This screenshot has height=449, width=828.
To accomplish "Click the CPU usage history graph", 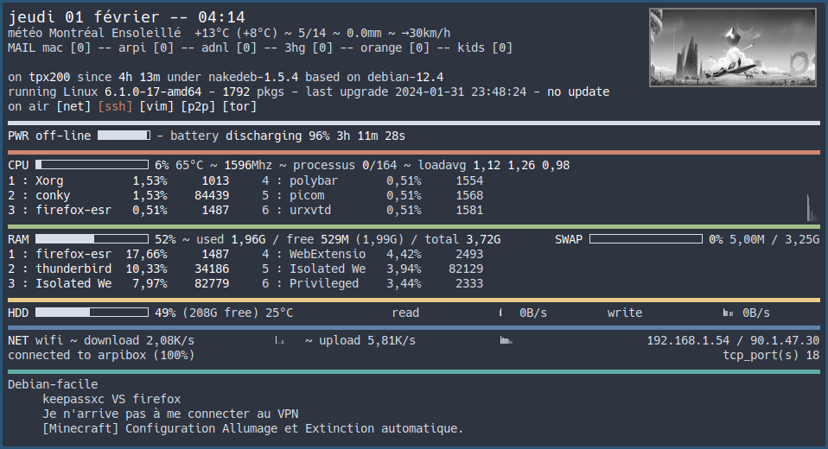I will pos(809,208).
